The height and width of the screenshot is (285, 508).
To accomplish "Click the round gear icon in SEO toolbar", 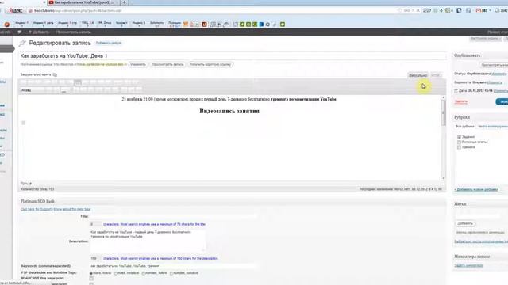I will click(x=267, y=25).
